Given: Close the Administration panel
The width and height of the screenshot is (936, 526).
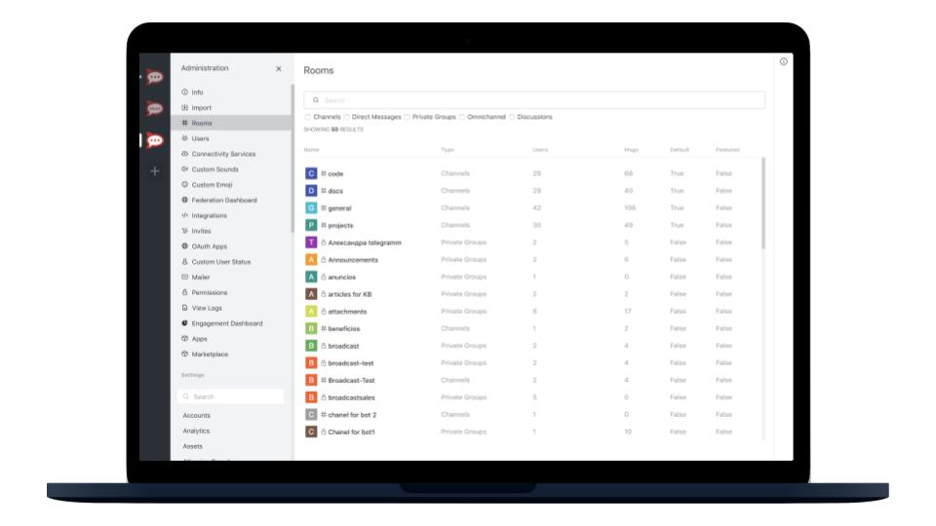Looking at the screenshot, I should 278,68.
